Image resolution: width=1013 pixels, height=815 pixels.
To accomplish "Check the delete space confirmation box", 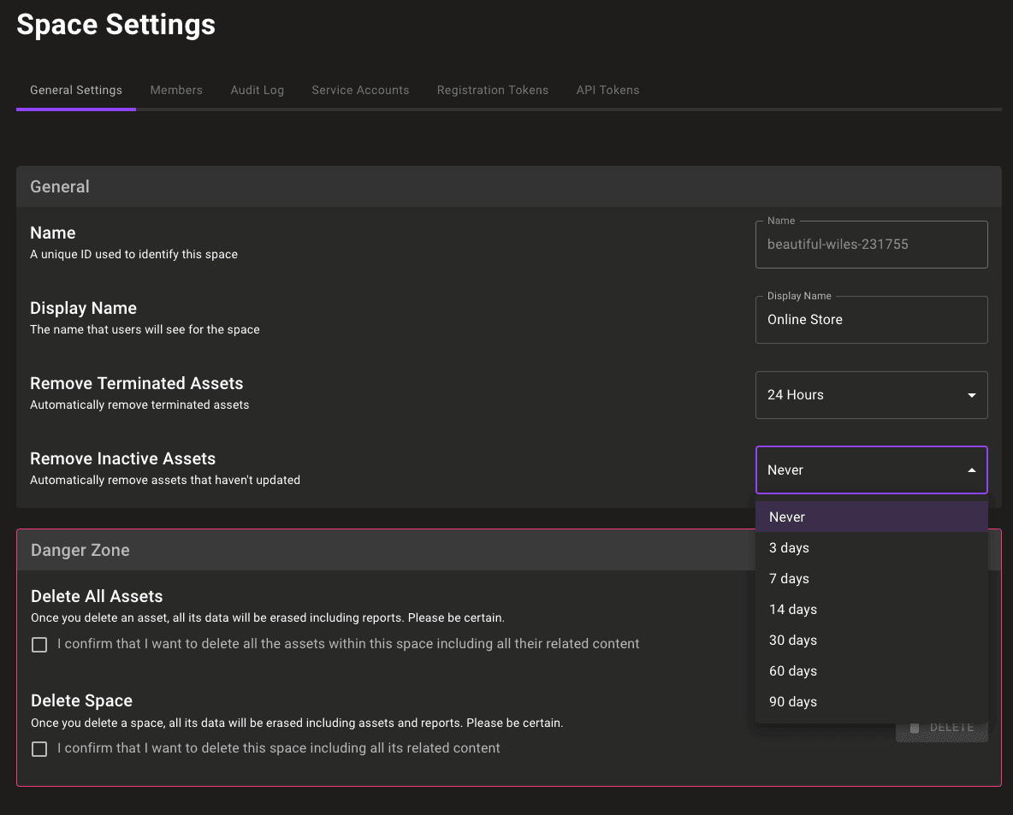I will pyautogui.click(x=39, y=748).
